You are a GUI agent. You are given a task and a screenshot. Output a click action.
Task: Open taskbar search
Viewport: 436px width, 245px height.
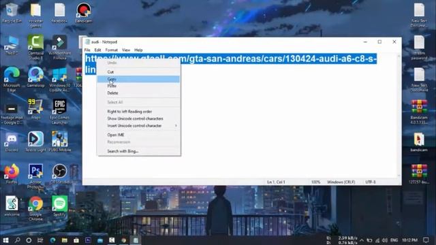(x=17, y=240)
